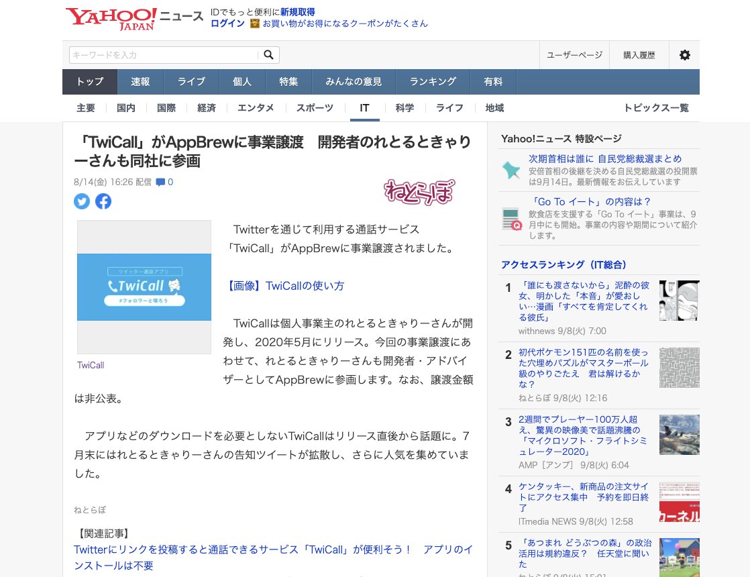Screen dimensions: 750x577
Task: Open 【画像】TwiCallの使い方 link
Action: tap(284, 286)
